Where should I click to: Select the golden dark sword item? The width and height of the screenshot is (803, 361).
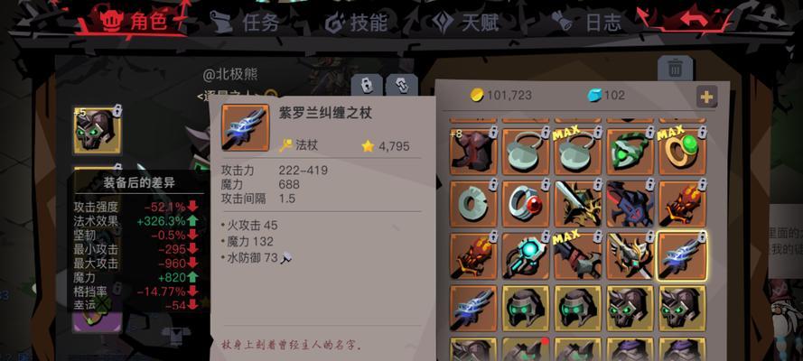pyautogui.click(x=578, y=203)
